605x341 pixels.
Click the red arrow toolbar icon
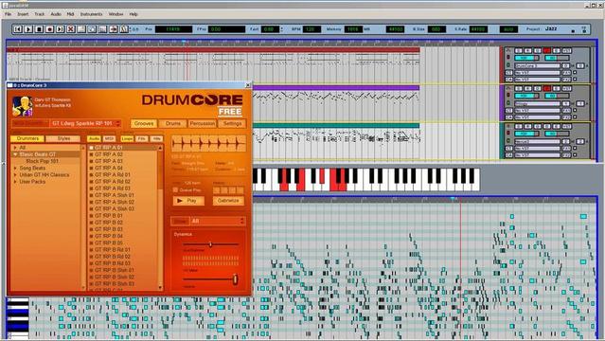[113, 29]
